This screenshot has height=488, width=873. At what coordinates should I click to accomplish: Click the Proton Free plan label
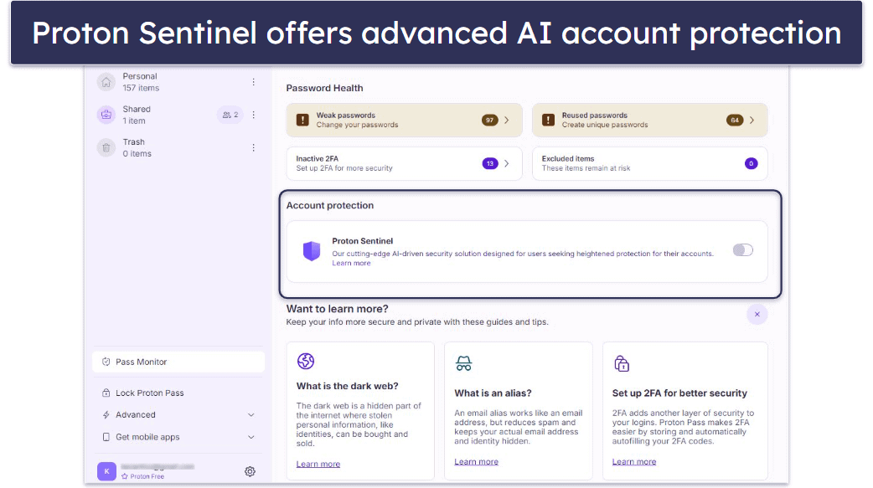(x=142, y=476)
